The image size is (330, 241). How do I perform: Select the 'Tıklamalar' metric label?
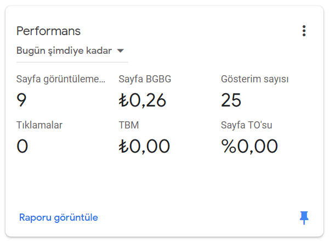pyautogui.click(x=39, y=125)
